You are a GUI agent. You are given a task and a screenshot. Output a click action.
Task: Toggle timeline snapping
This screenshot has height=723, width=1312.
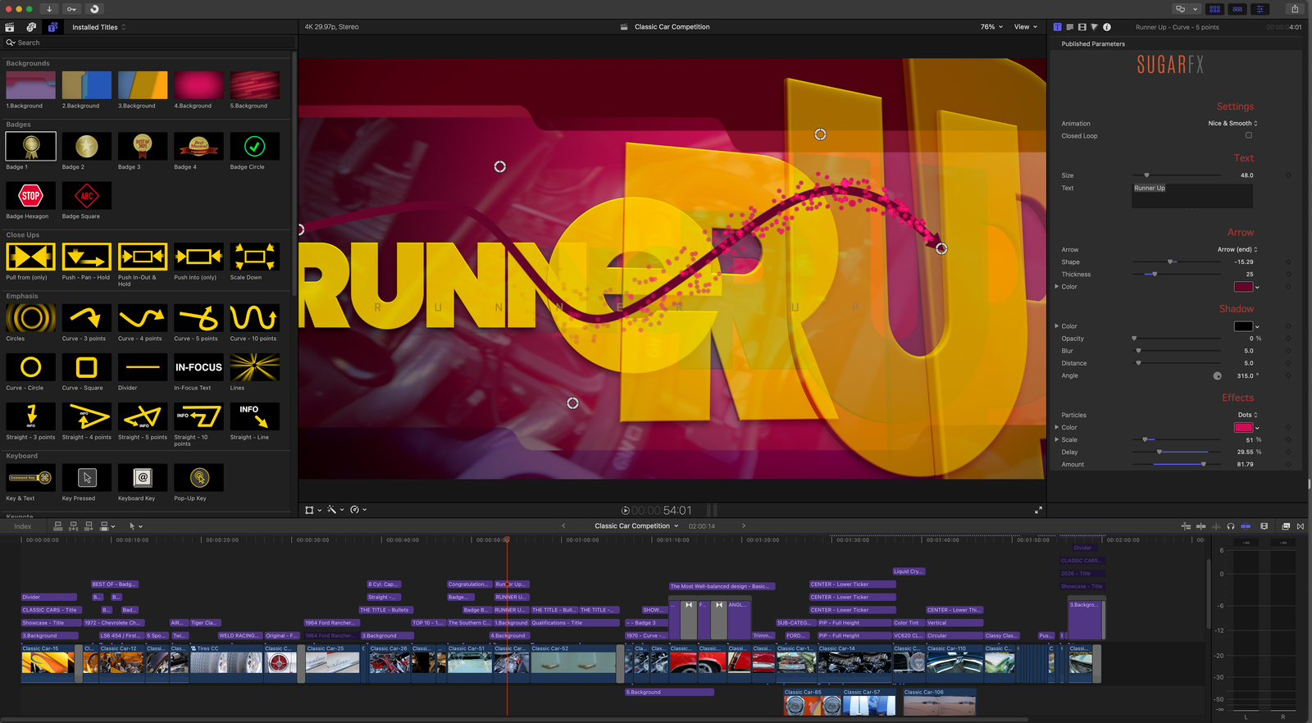[x=1246, y=526]
